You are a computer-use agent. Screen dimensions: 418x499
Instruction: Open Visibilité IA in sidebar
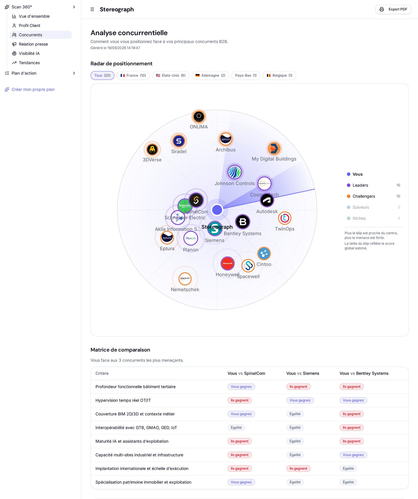pyautogui.click(x=40, y=53)
